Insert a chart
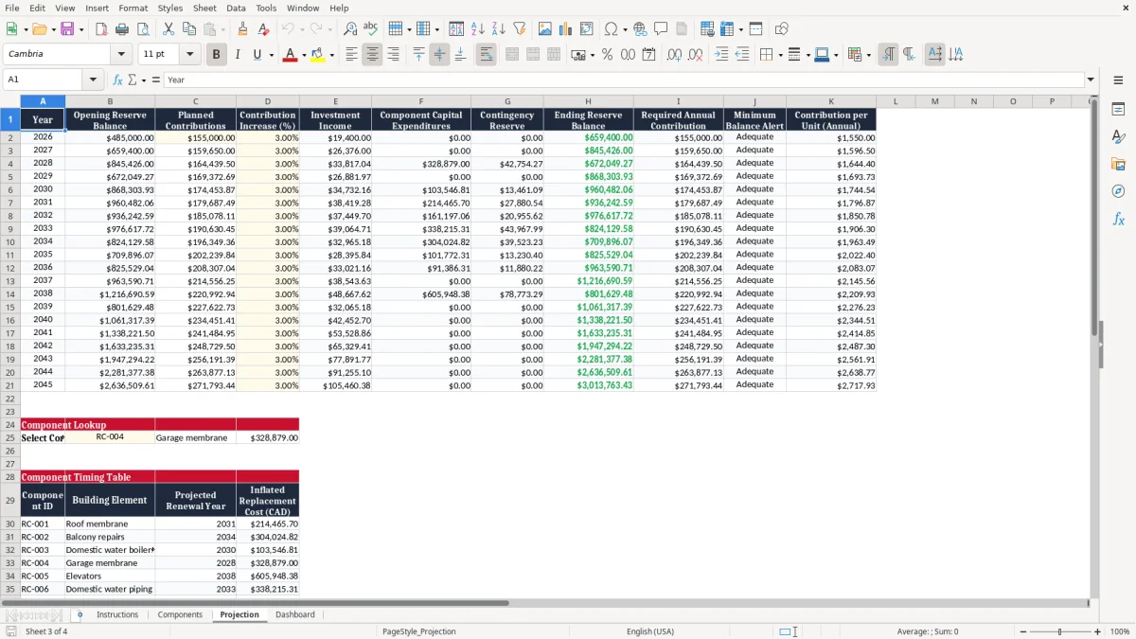Screen dimensions: 1136x639 pyautogui.click(x=565, y=29)
